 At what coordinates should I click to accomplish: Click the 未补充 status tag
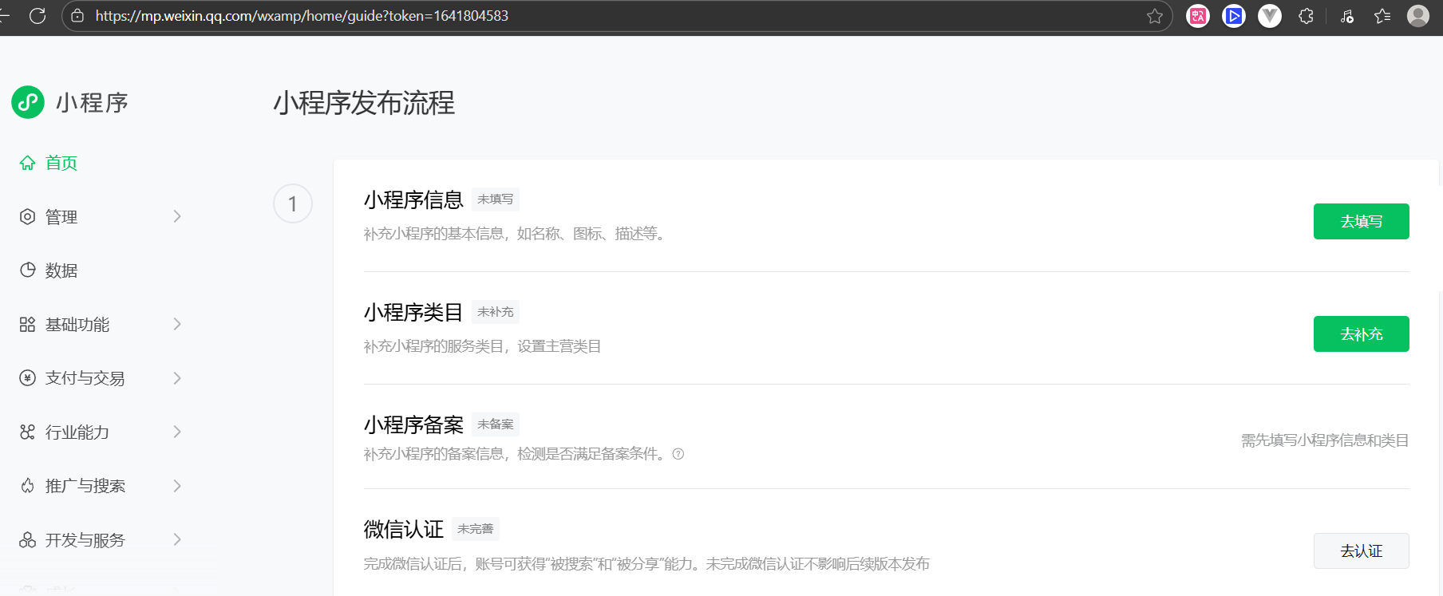point(496,312)
